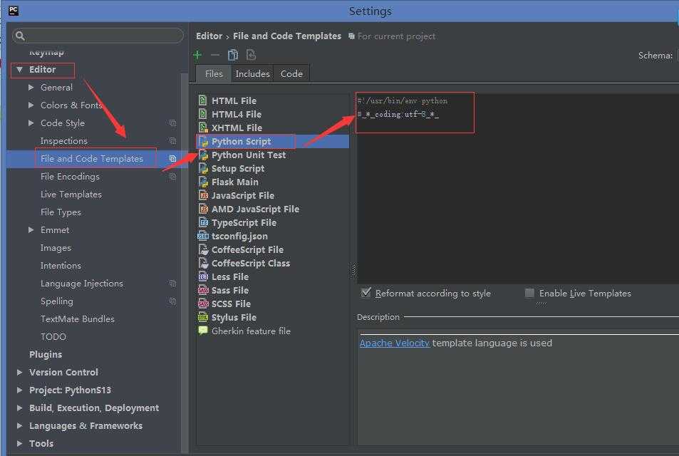
Task: Expand the Project: PythonS13 group
Action: (19, 390)
